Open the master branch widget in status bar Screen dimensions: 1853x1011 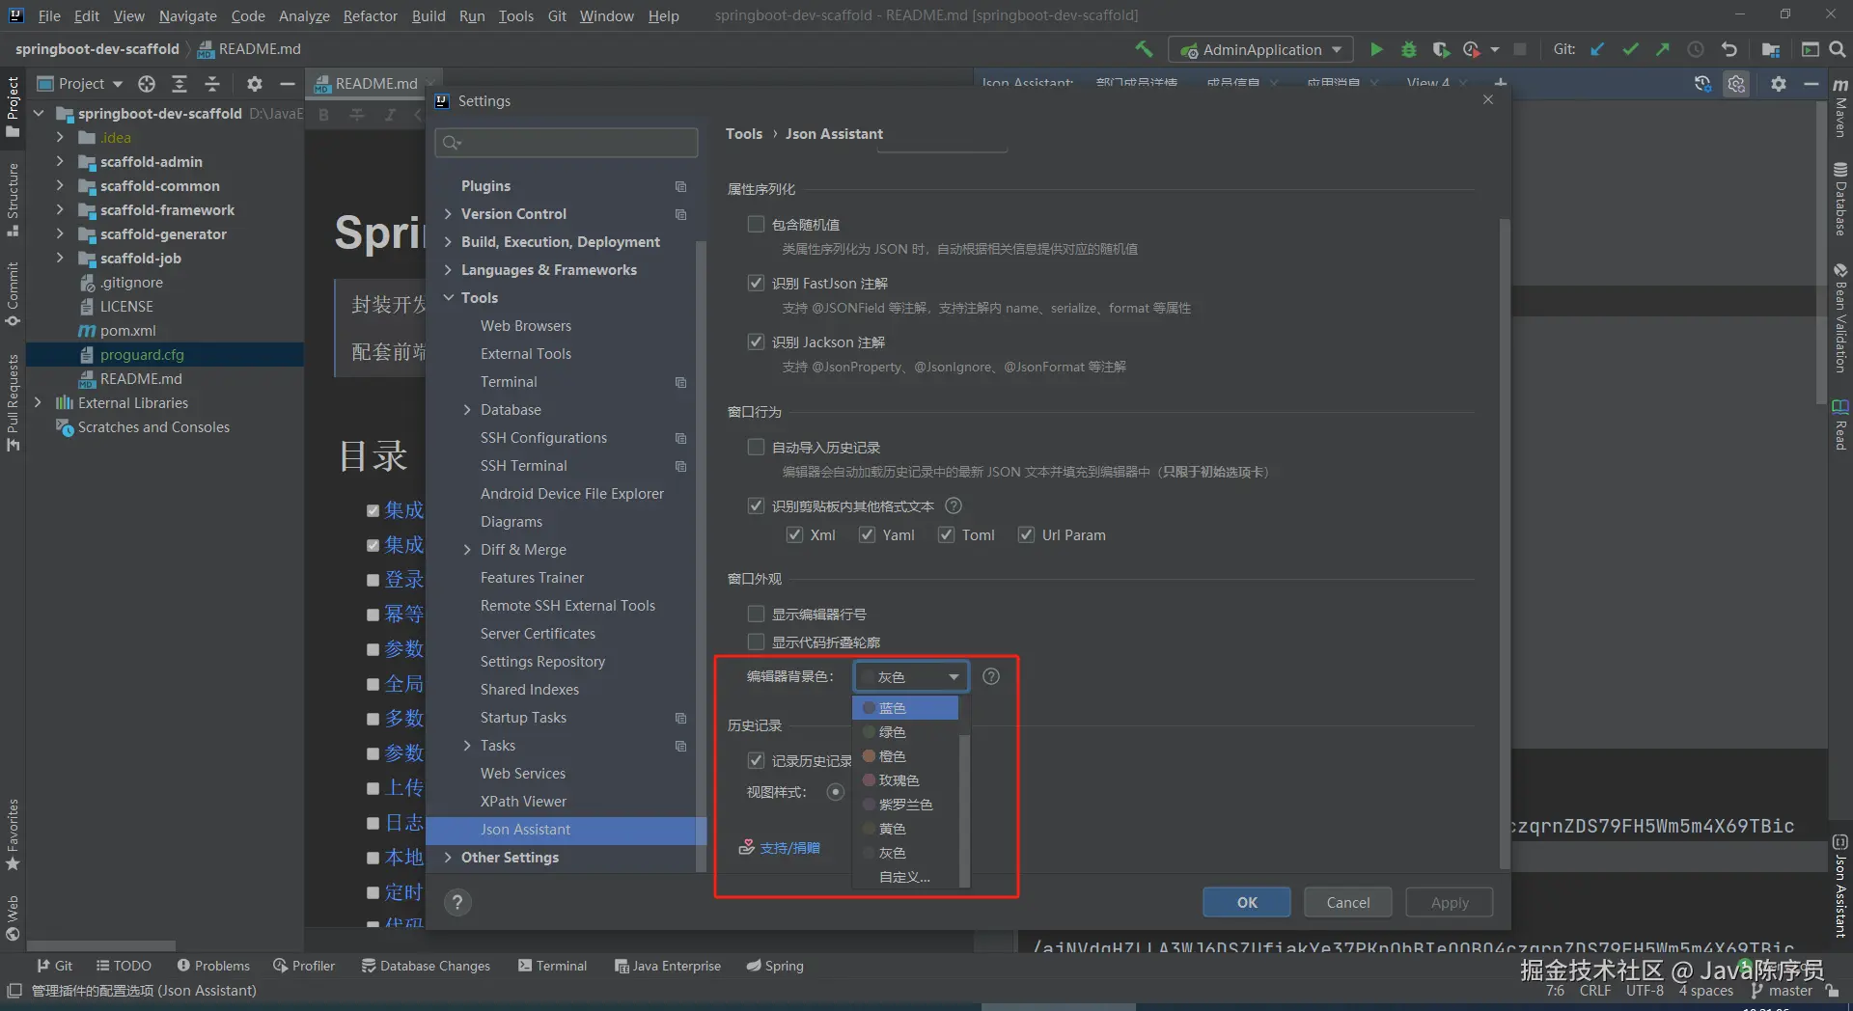tap(1782, 991)
